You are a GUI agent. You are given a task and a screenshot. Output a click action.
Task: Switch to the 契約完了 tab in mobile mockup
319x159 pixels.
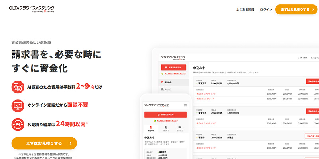(165, 129)
